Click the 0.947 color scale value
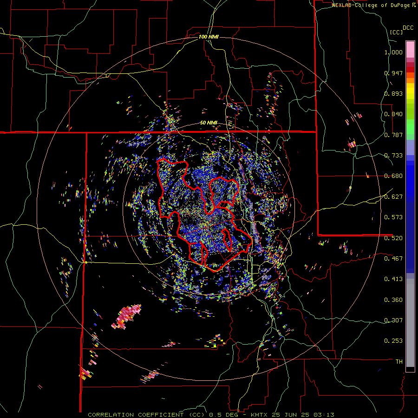 pos(393,73)
